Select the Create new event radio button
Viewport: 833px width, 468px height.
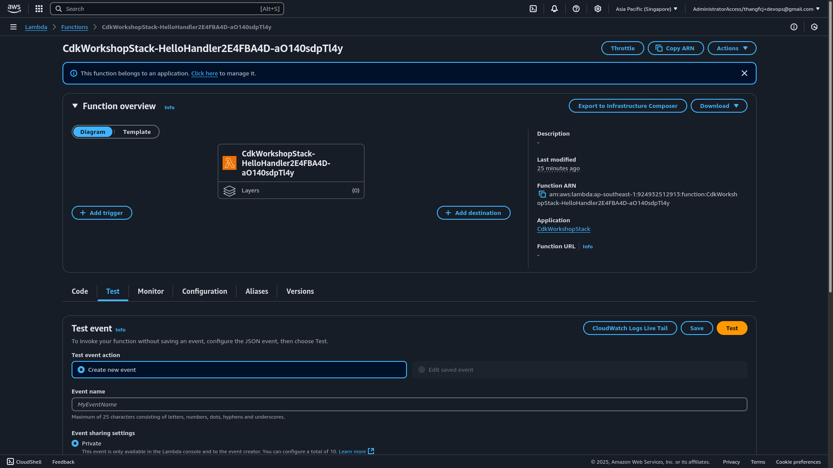click(x=81, y=370)
